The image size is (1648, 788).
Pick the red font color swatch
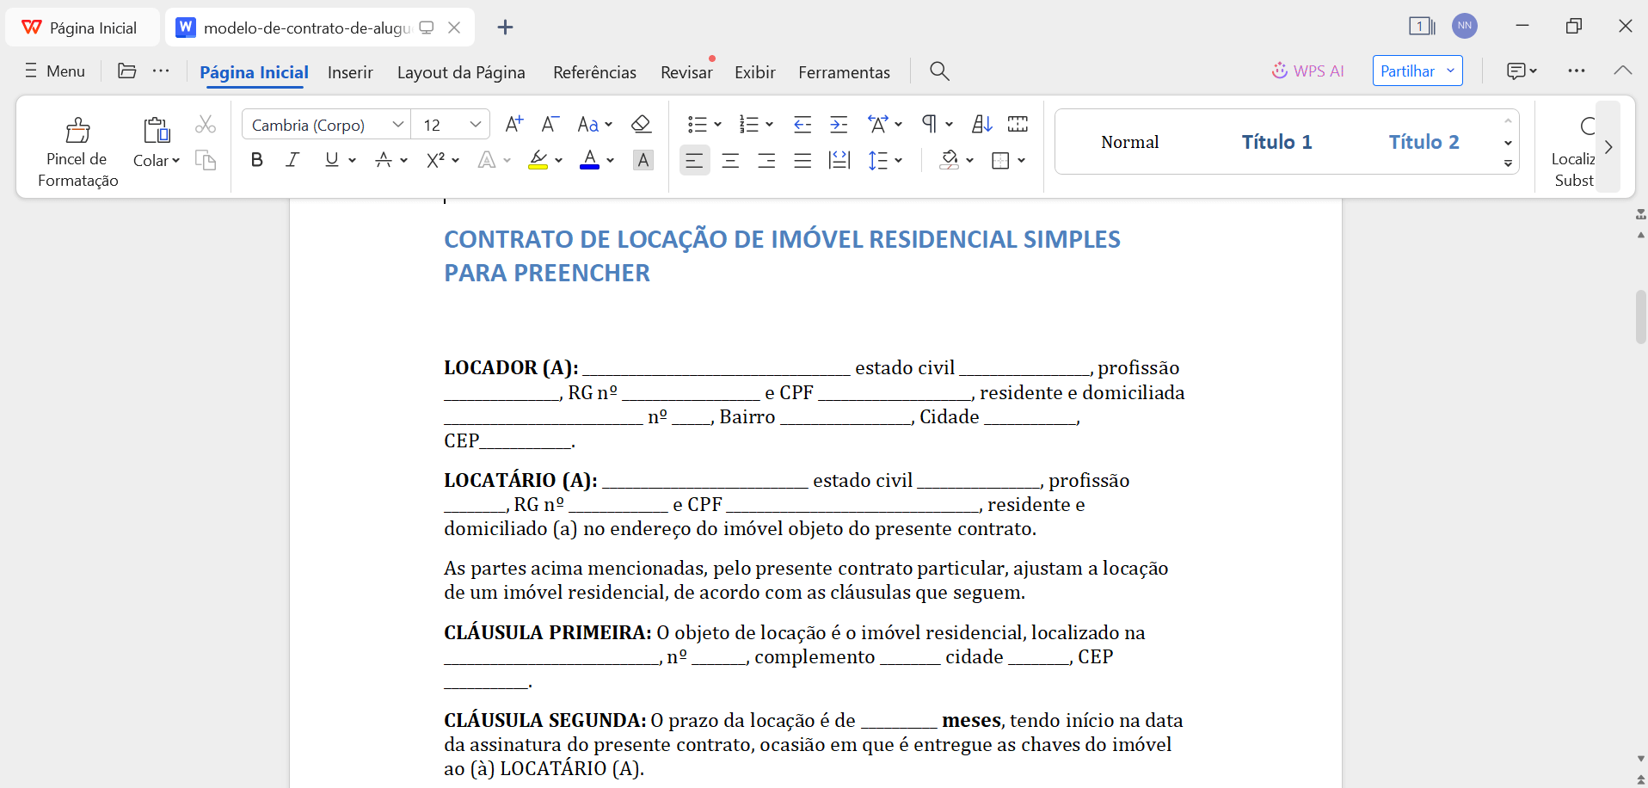tap(590, 160)
